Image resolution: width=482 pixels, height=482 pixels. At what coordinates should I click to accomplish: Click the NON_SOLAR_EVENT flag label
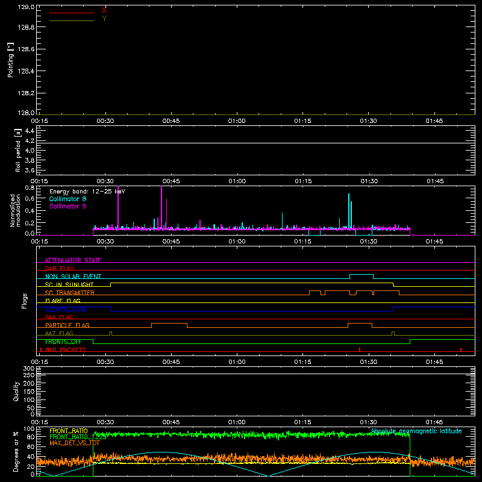coord(73,277)
